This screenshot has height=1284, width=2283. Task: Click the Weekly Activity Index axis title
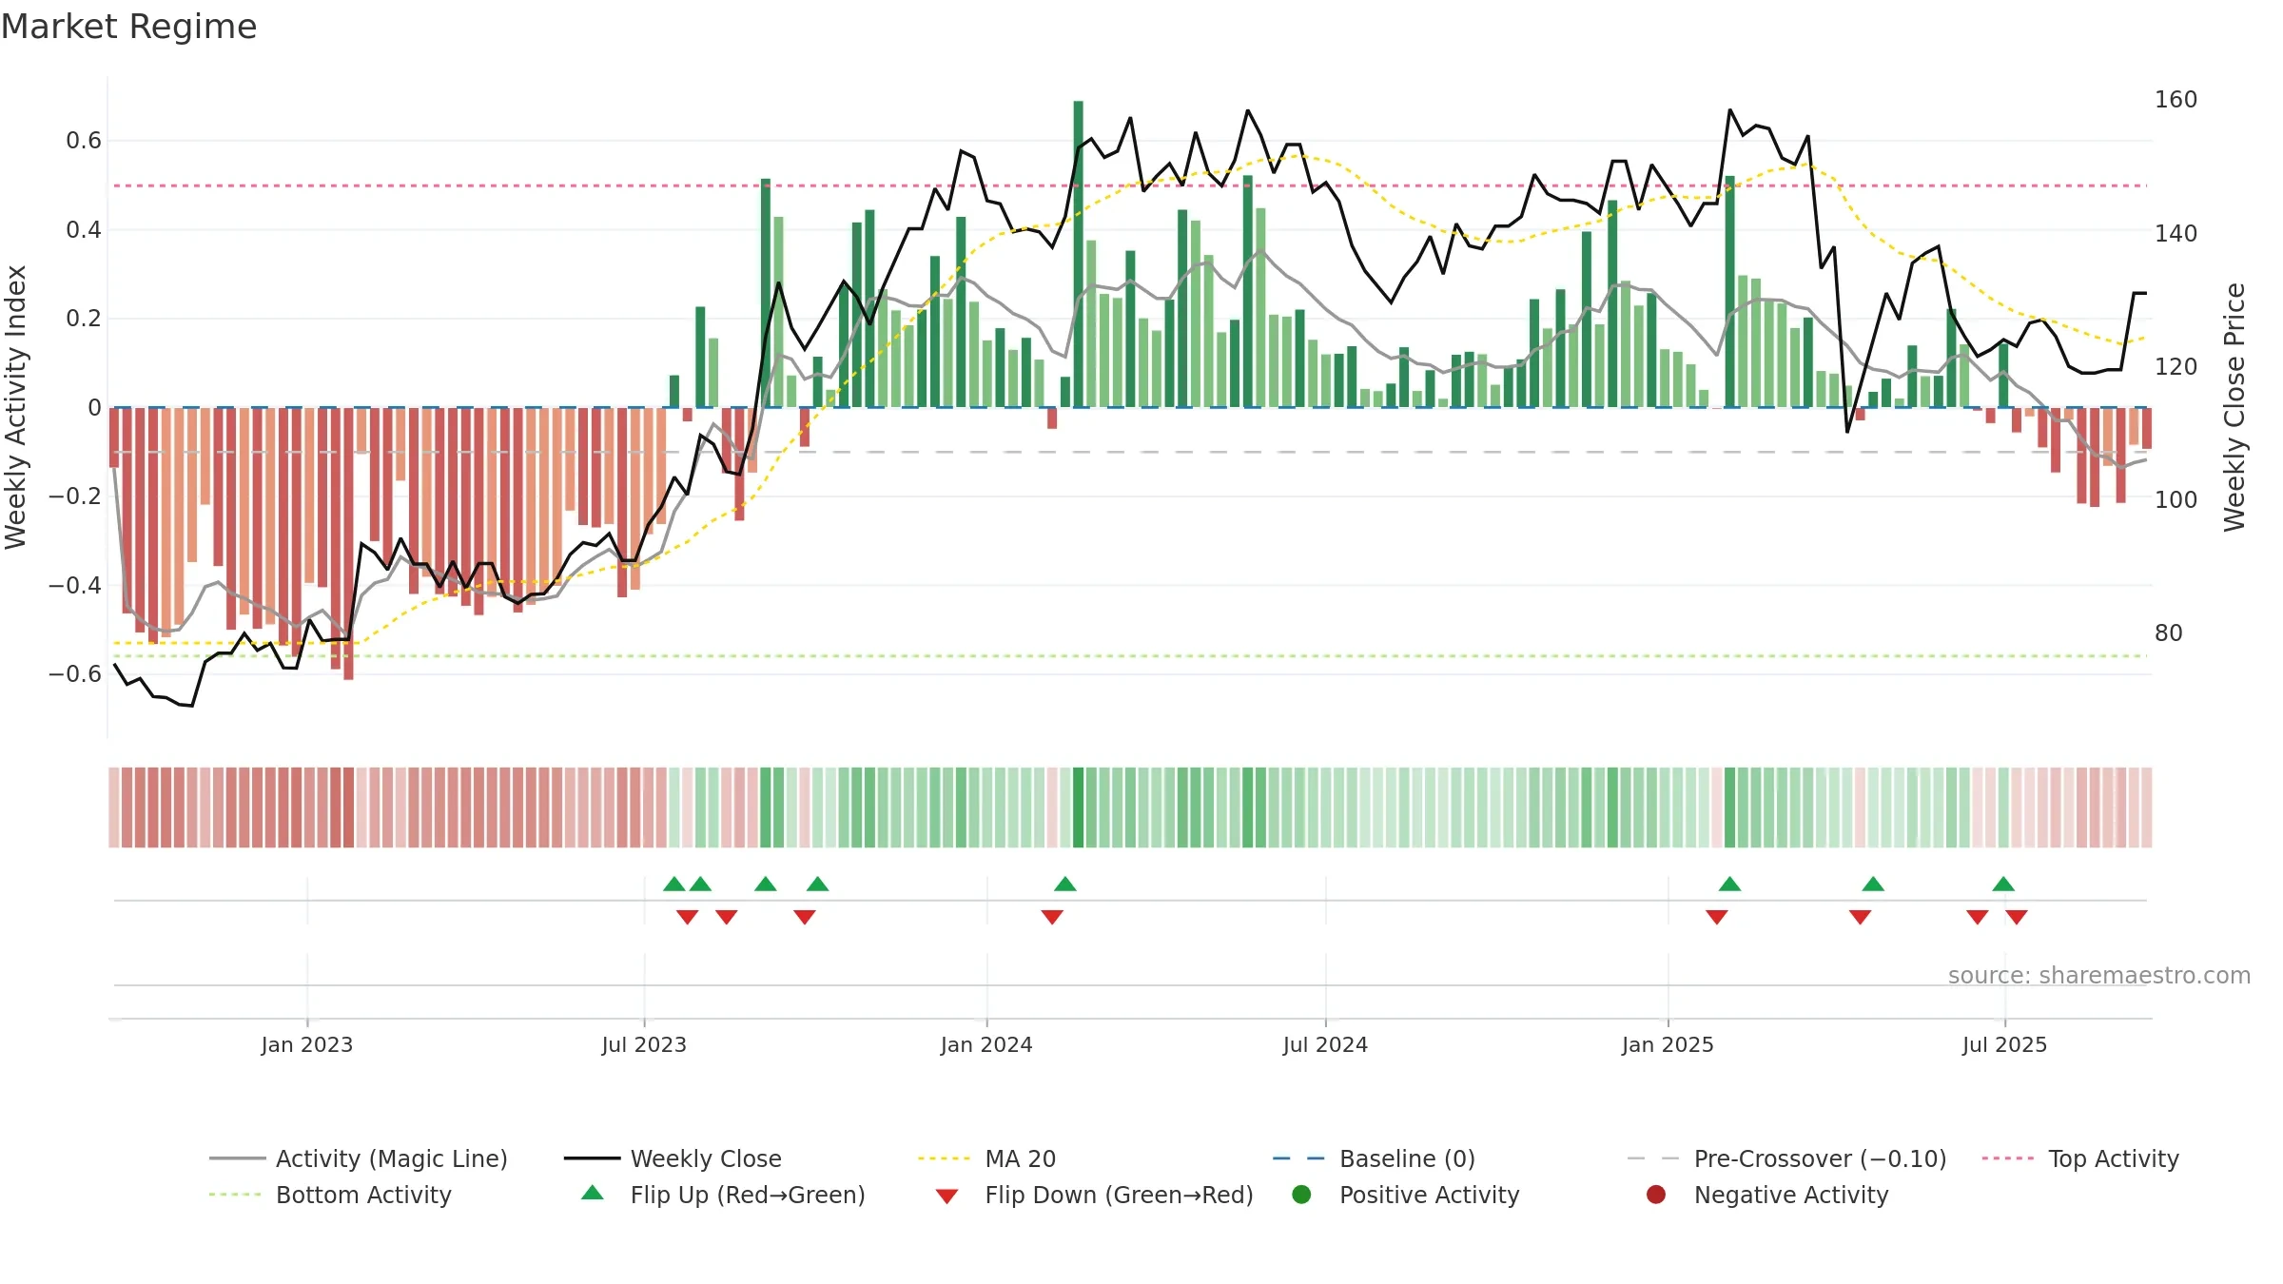tap(16, 407)
